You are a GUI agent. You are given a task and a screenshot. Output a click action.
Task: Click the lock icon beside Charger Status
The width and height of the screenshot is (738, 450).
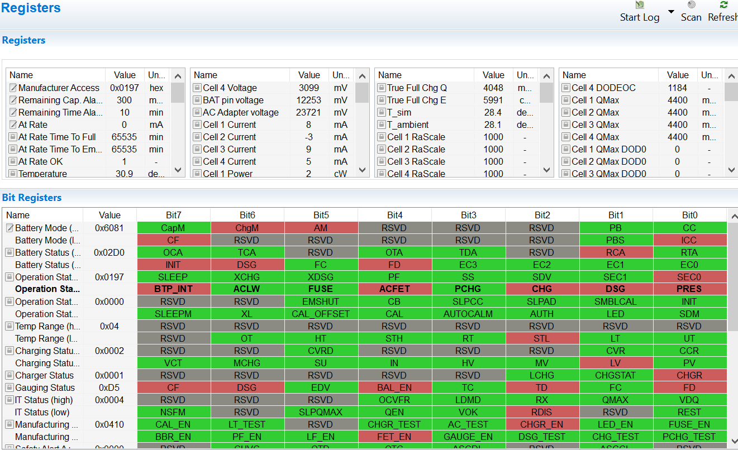click(x=9, y=375)
